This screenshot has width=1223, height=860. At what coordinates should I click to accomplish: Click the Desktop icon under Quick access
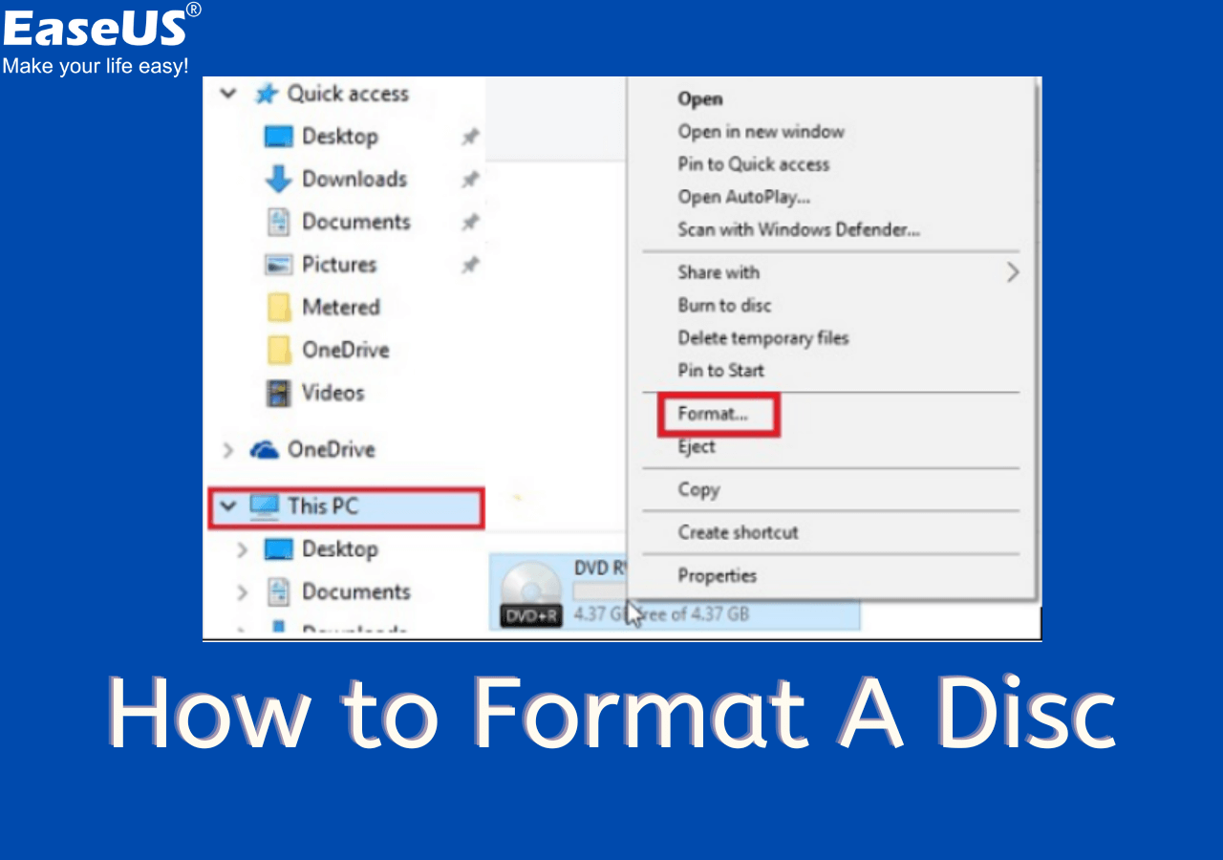[x=278, y=137]
